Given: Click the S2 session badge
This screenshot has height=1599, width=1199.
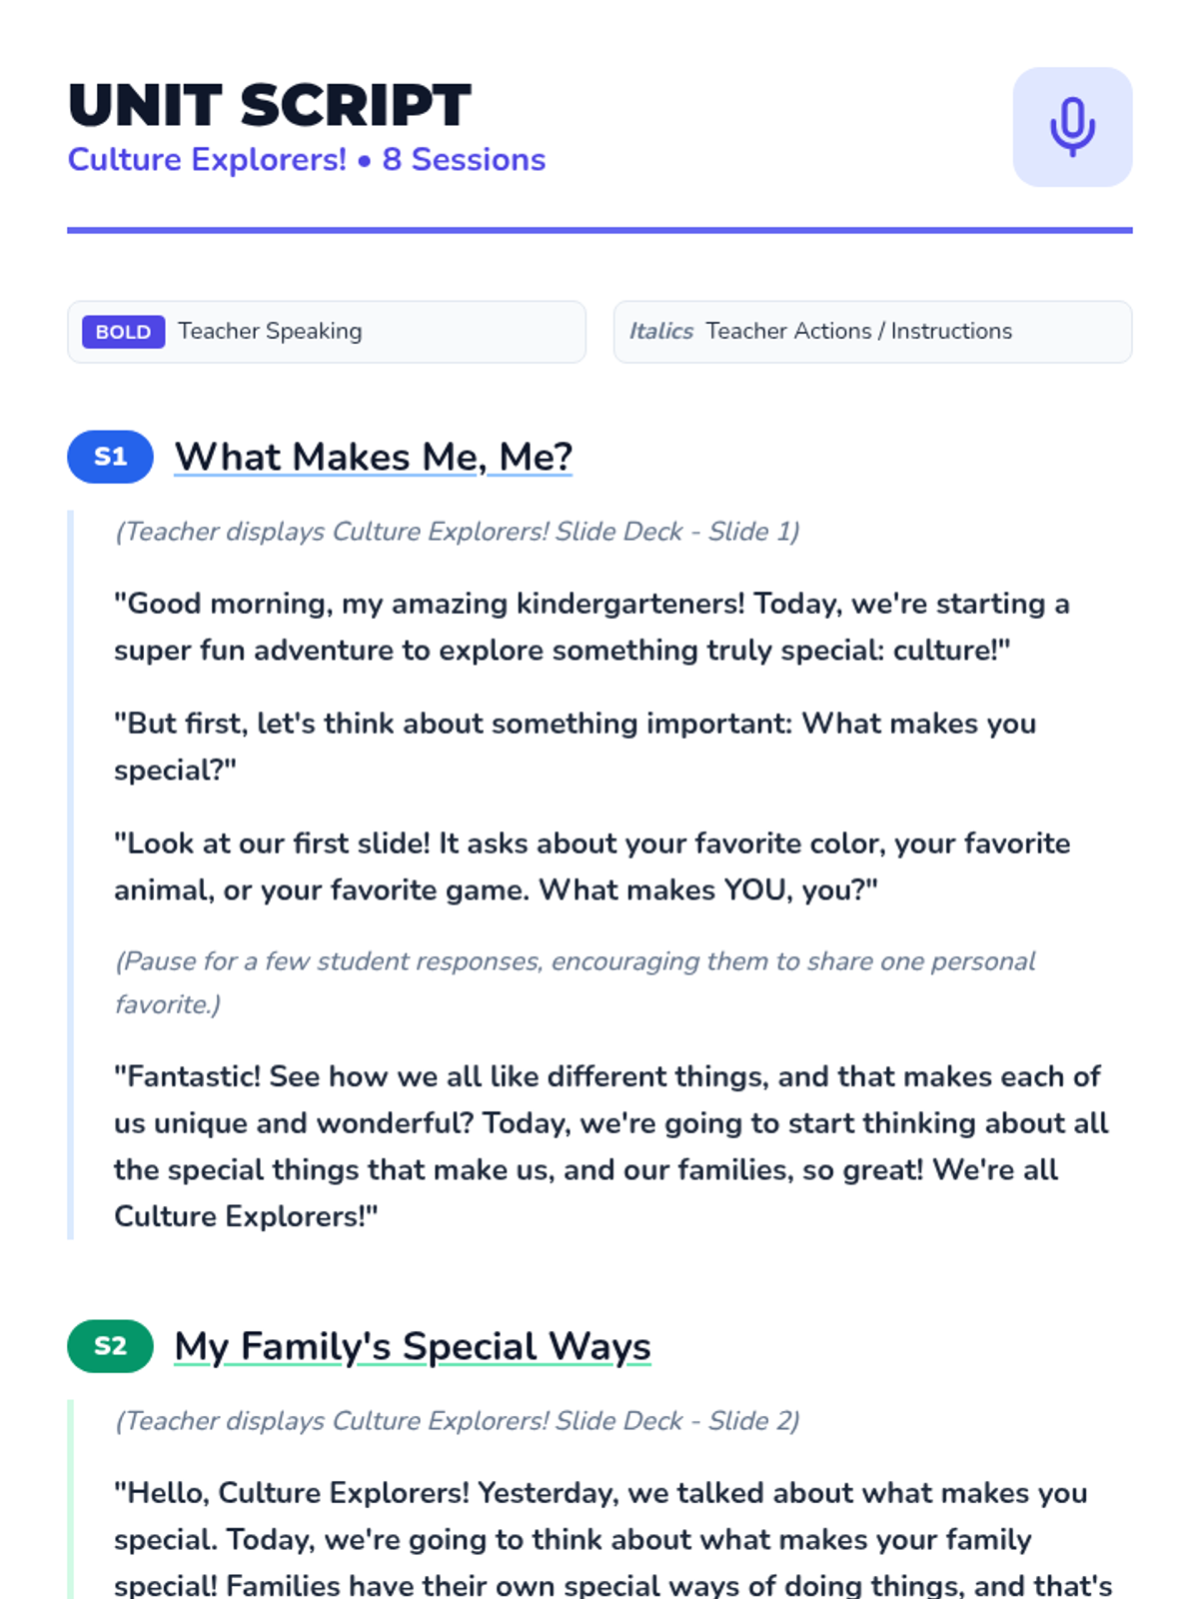Looking at the screenshot, I should tap(110, 1346).
